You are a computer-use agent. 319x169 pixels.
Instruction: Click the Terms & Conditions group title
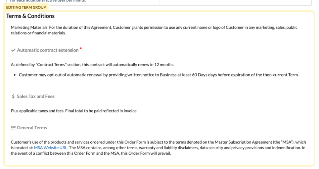coord(30,16)
